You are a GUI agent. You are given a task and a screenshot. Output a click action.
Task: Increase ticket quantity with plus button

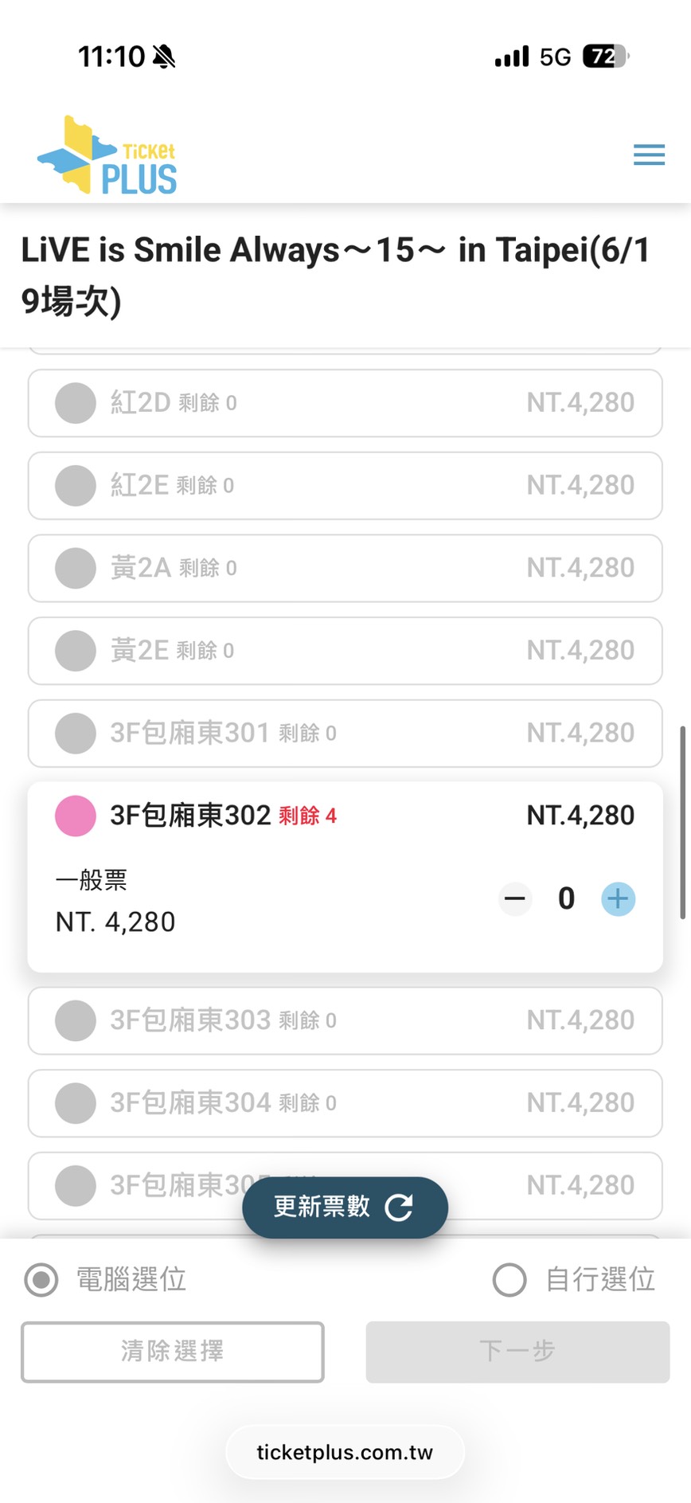(x=618, y=899)
